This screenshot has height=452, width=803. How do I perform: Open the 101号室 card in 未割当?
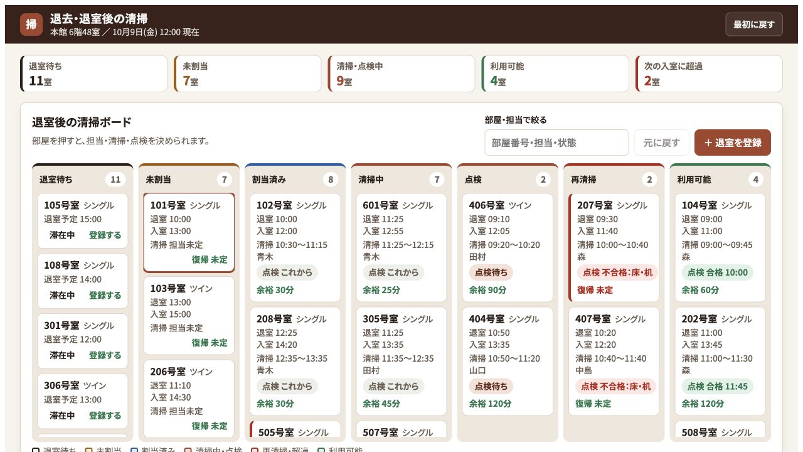189,233
